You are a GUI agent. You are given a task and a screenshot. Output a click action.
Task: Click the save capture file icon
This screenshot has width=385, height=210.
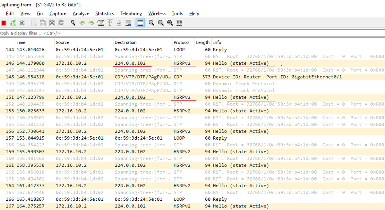(43, 23)
